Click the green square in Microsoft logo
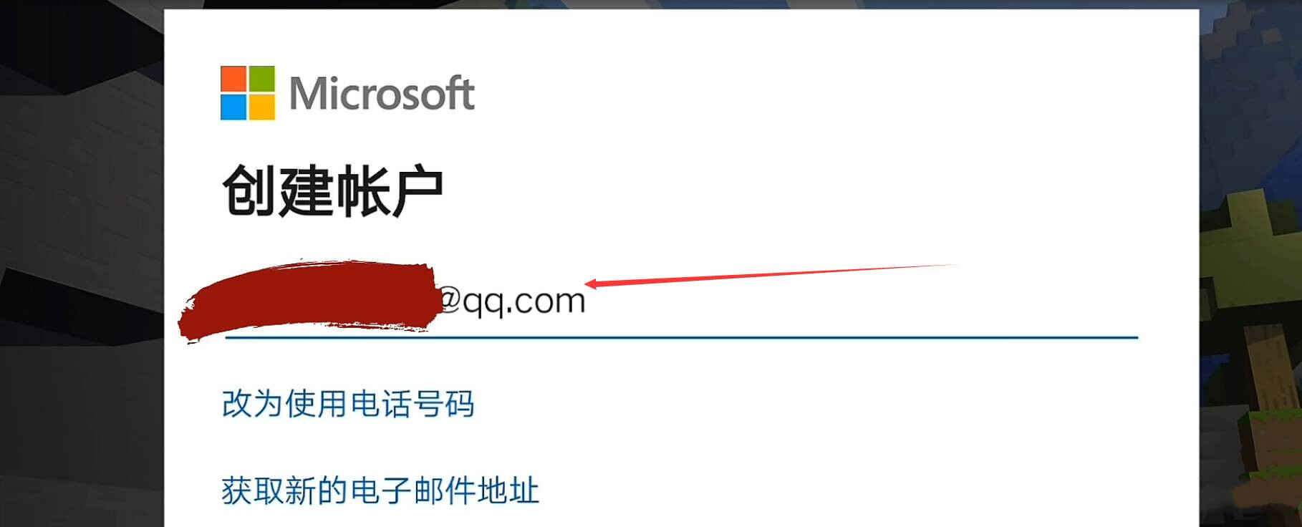 (261, 79)
